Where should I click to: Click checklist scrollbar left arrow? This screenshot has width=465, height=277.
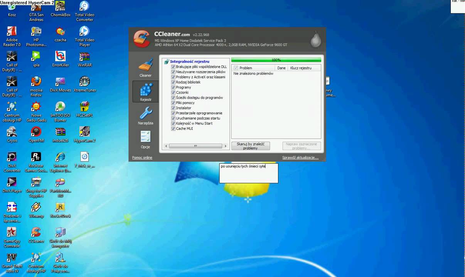click(166, 146)
